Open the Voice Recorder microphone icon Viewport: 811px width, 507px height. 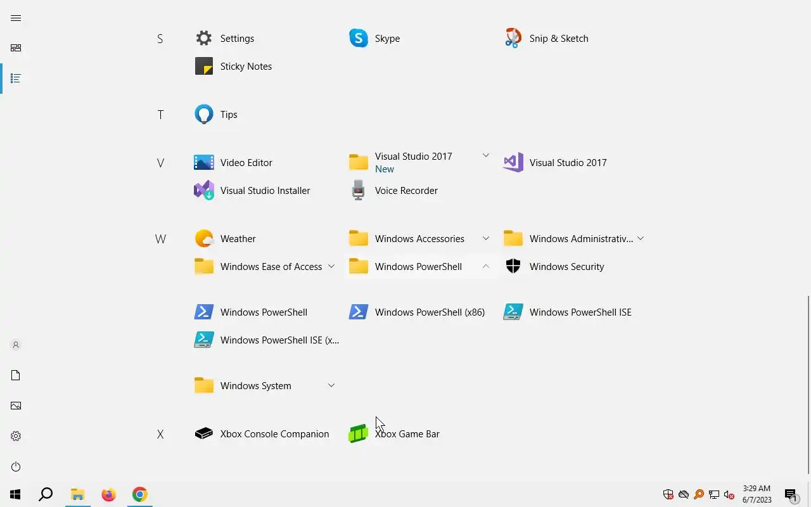point(359,190)
